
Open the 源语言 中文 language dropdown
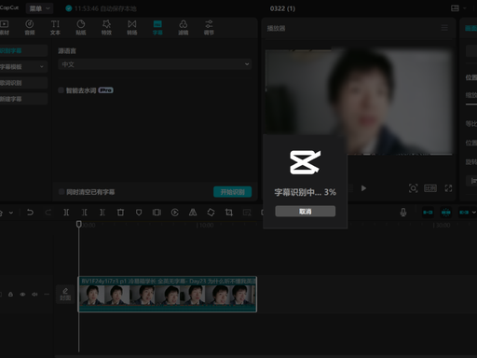155,64
